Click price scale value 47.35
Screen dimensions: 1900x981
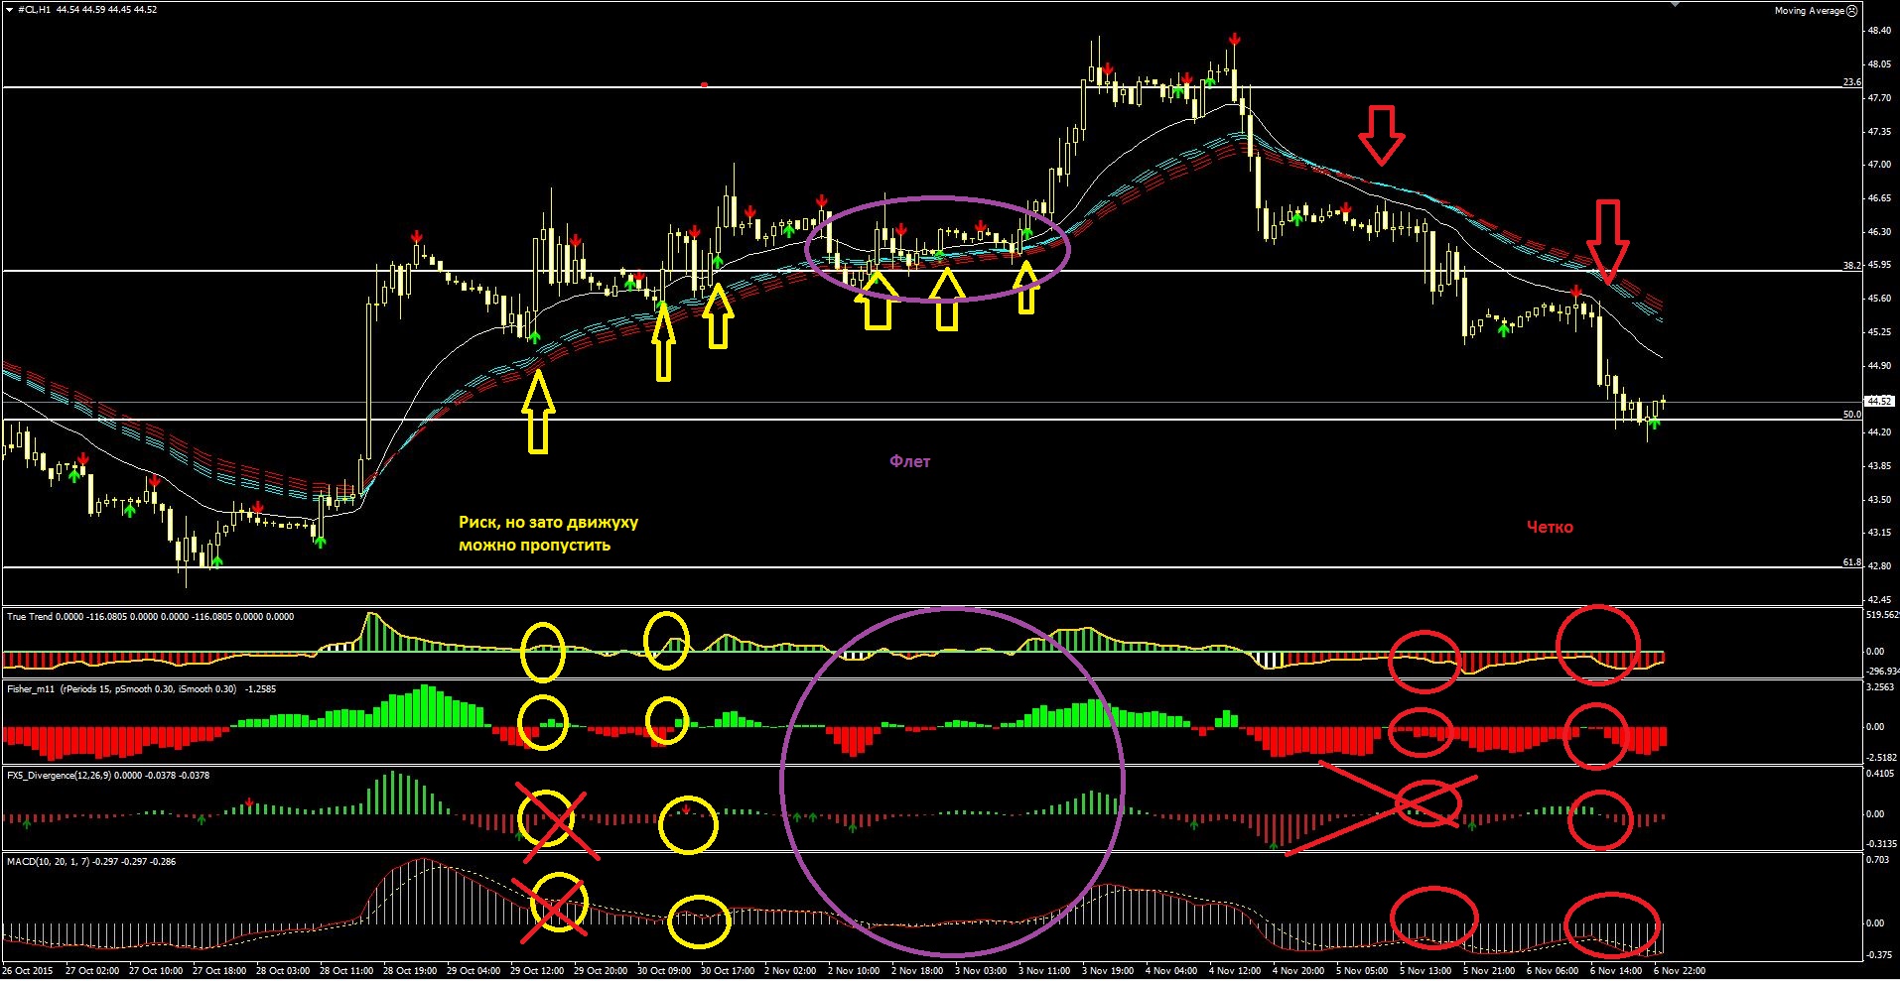pyautogui.click(x=1879, y=132)
